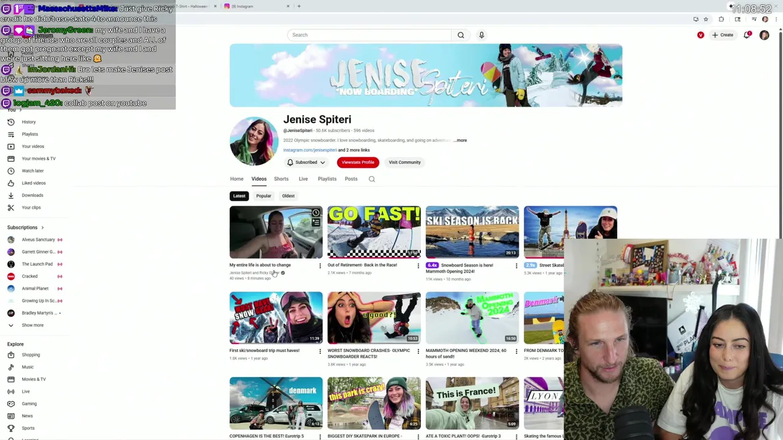The height and width of the screenshot is (440, 783).
Task: Select the Oldest sort chip
Action: click(x=288, y=196)
